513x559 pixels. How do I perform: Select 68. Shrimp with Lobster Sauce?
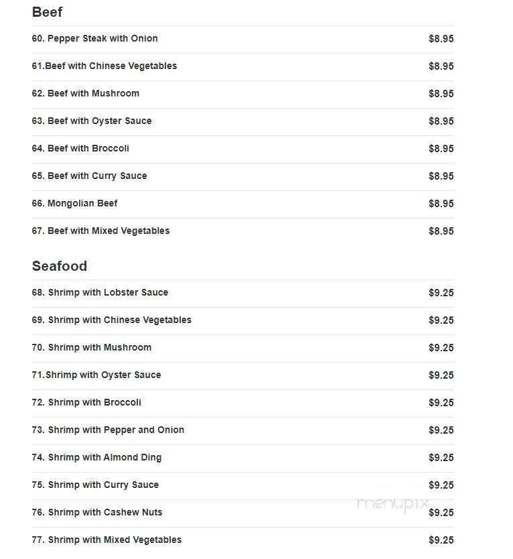point(243,293)
